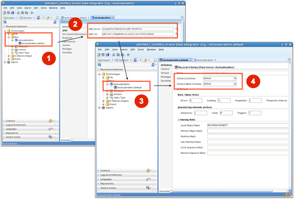
Task: Click the Run arrow icon in the back window toolbar
Action: tap(32, 13)
